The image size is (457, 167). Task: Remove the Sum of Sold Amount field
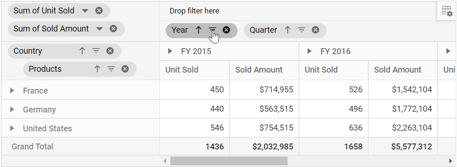pyautogui.click(x=114, y=29)
